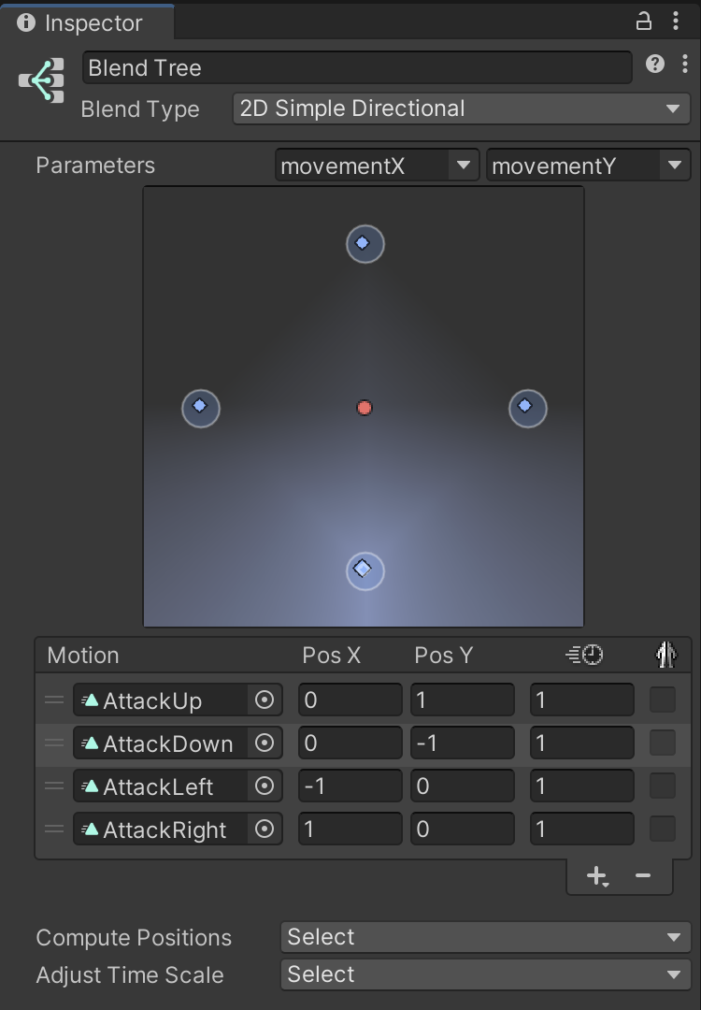This screenshot has width=701, height=1010.
Task: Click the object picker beside AttackDown
Action: point(265,743)
